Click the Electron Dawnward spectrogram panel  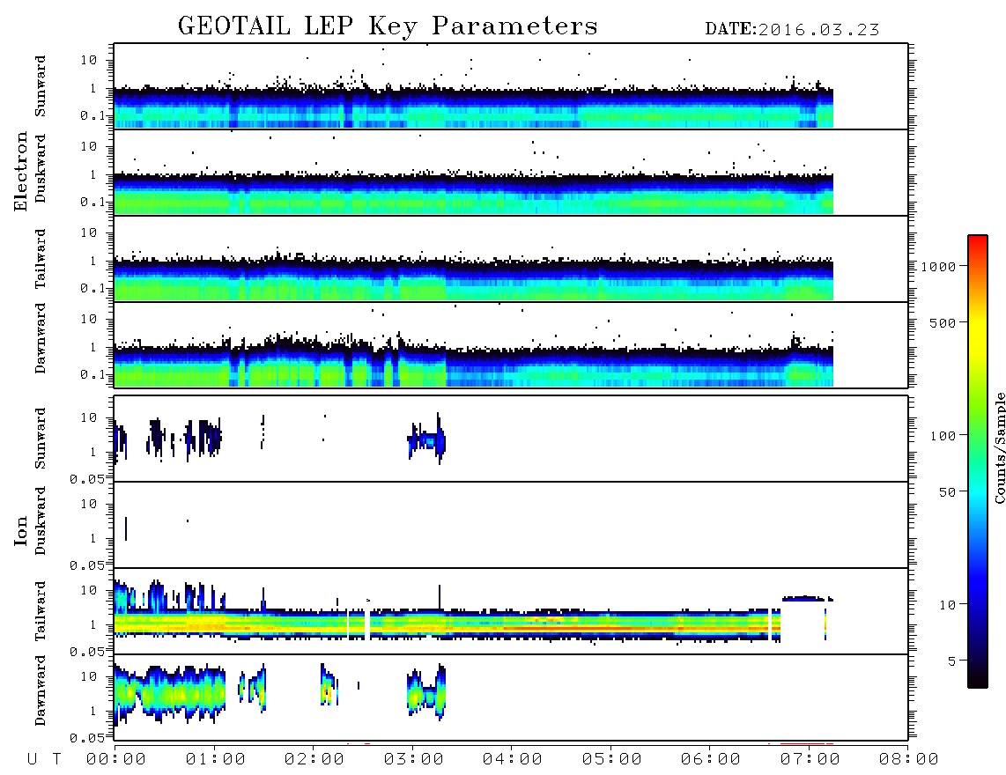pos(511,344)
